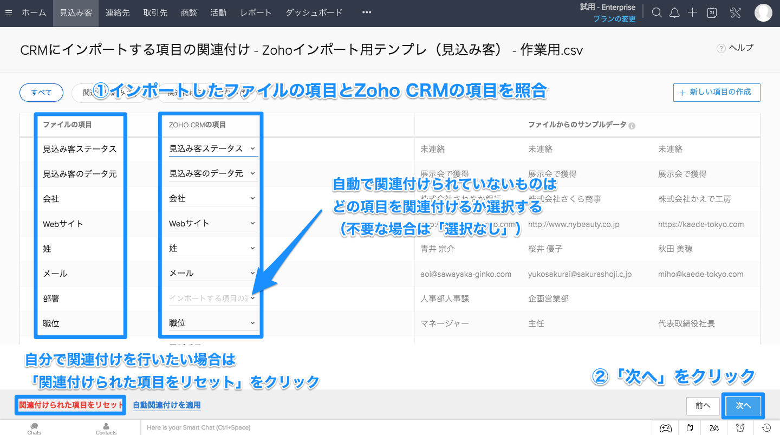Open the alarm clock reminders icon
This screenshot has width=780, height=435.
point(740,428)
